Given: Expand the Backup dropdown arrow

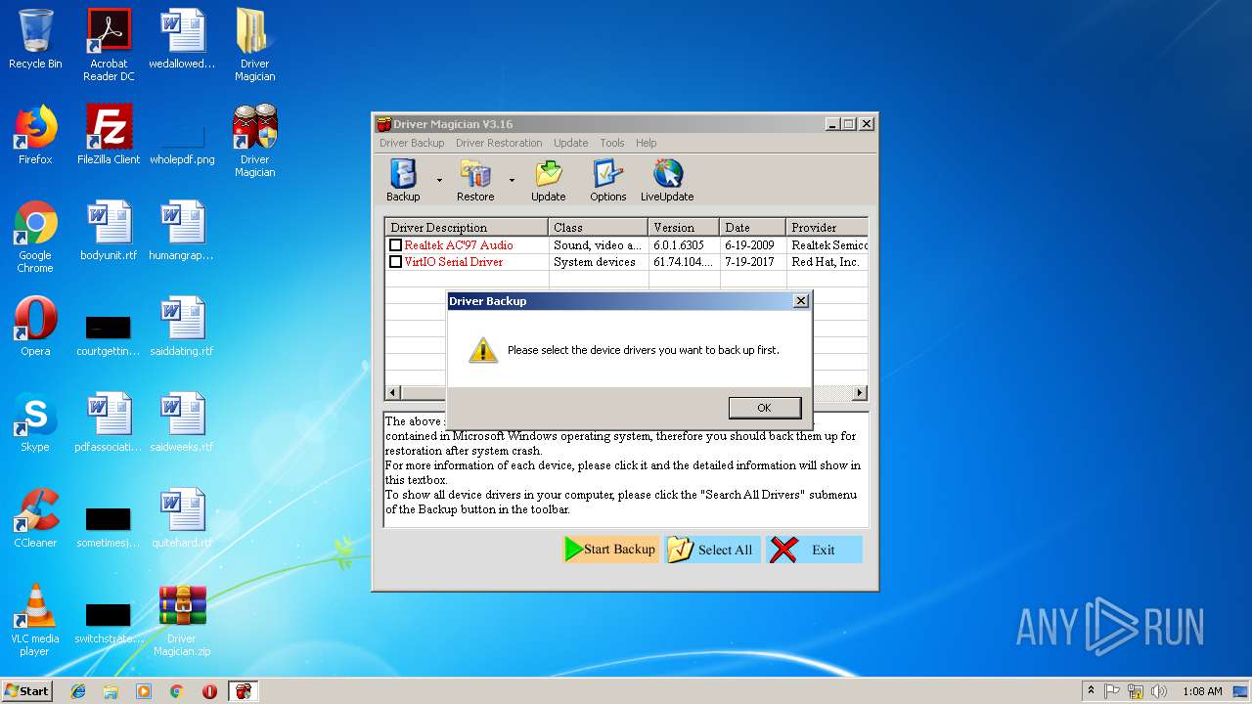Looking at the screenshot, I should coord(439,180).
